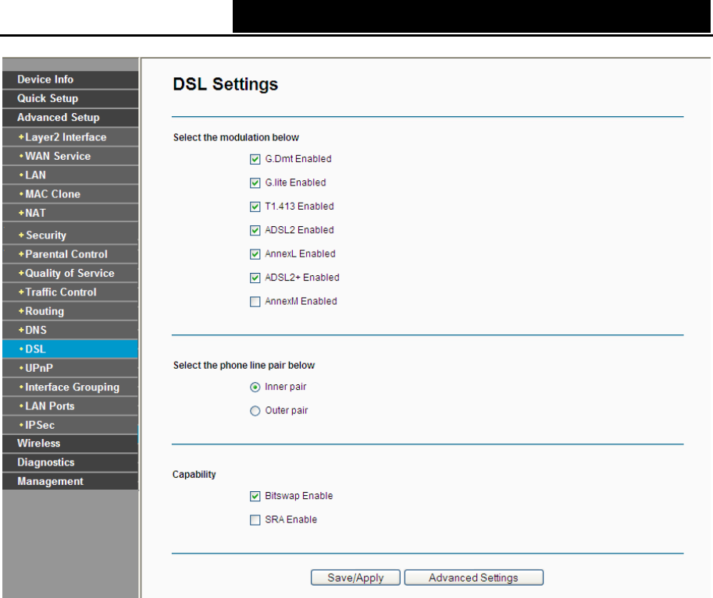
Task: Open the IPSec page
Action: click(70, 426)
